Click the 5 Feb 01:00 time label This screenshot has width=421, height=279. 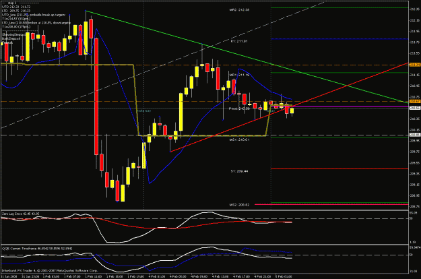(284, 276)
